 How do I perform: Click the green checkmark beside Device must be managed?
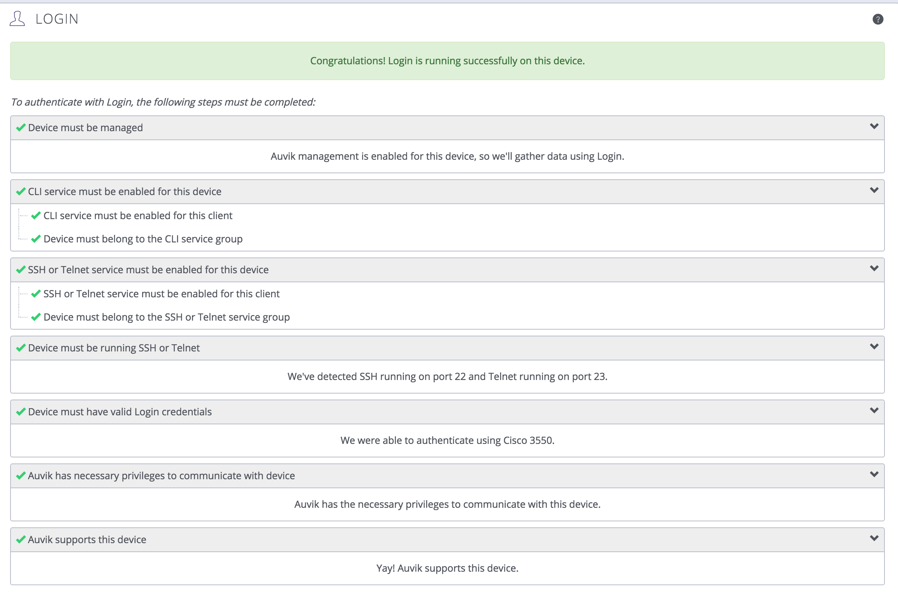21,127
